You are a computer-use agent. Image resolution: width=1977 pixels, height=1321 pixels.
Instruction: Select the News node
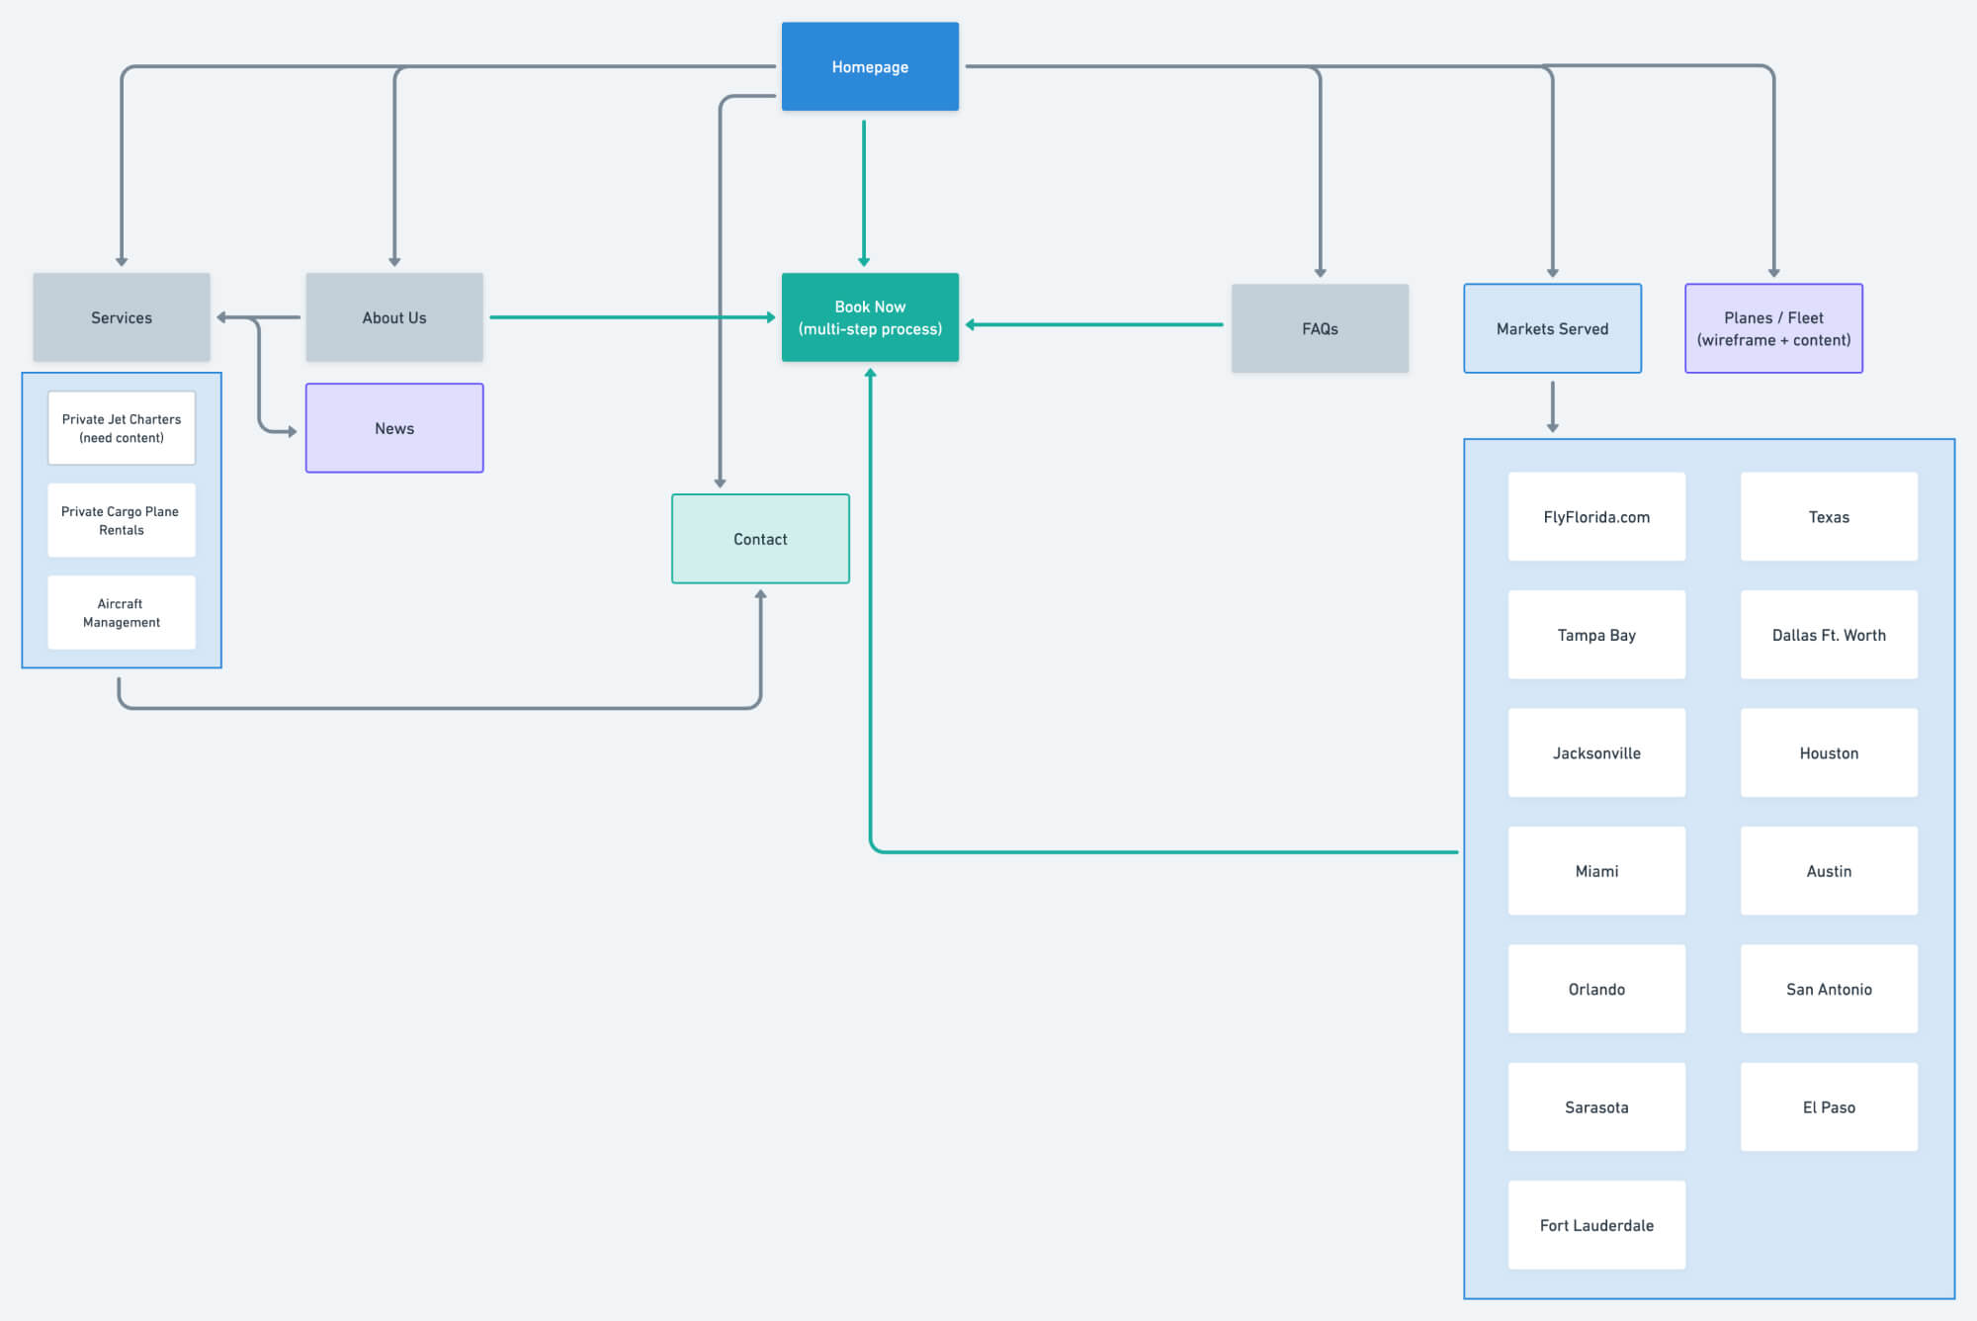click(x=393, y=428)
